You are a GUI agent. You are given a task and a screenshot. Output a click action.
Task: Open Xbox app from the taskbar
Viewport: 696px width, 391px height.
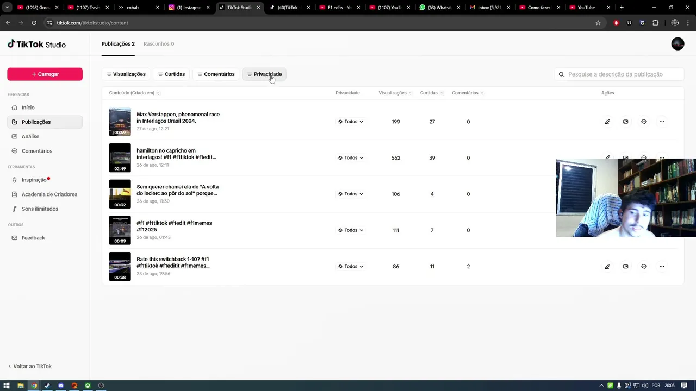(88, 386)
